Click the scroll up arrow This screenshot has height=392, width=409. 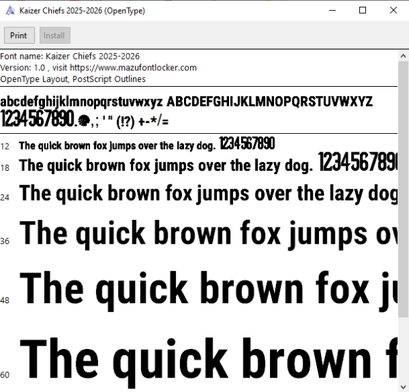pos(404,56)
